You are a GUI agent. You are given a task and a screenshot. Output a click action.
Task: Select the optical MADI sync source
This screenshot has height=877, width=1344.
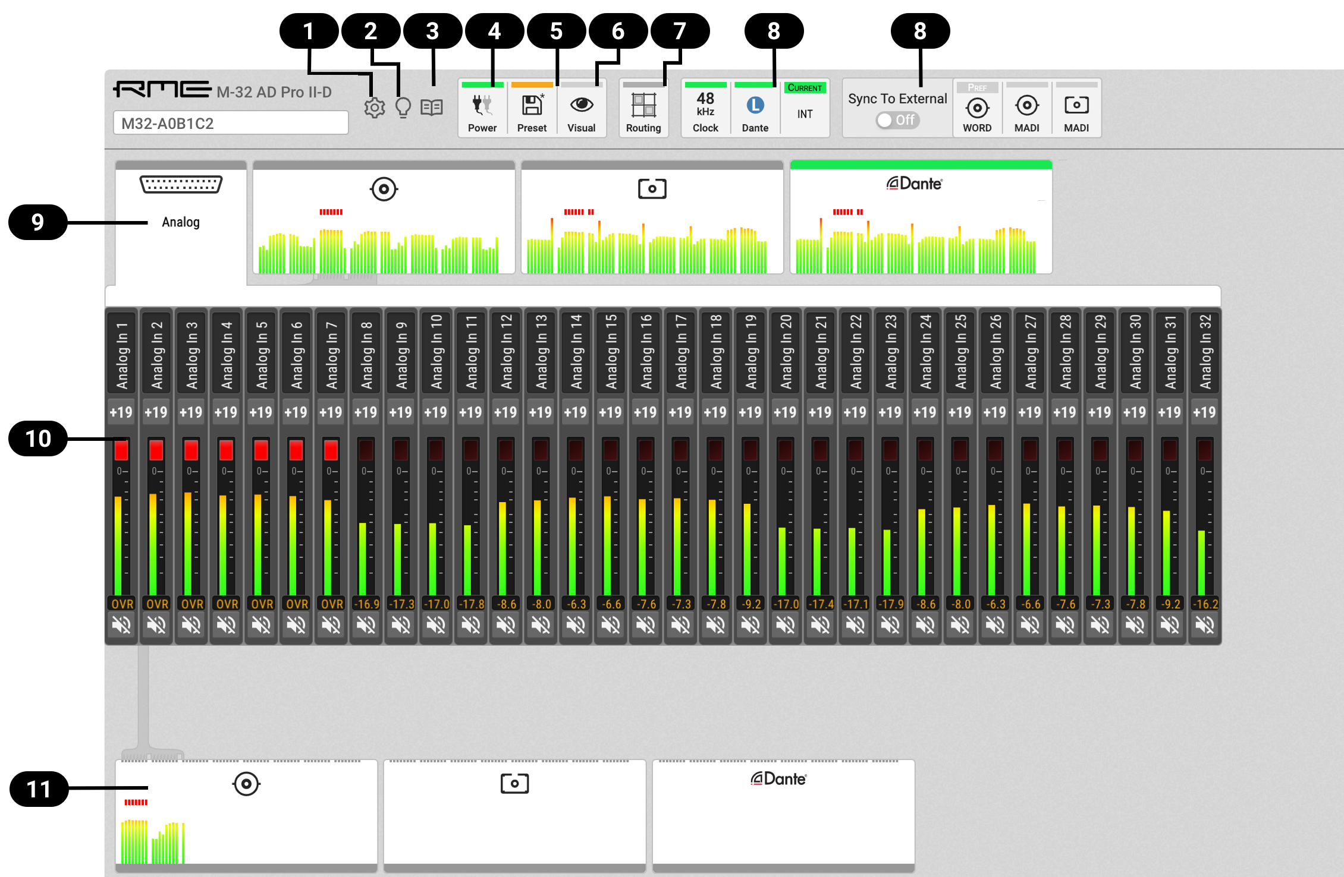[x=1076, y=109]
